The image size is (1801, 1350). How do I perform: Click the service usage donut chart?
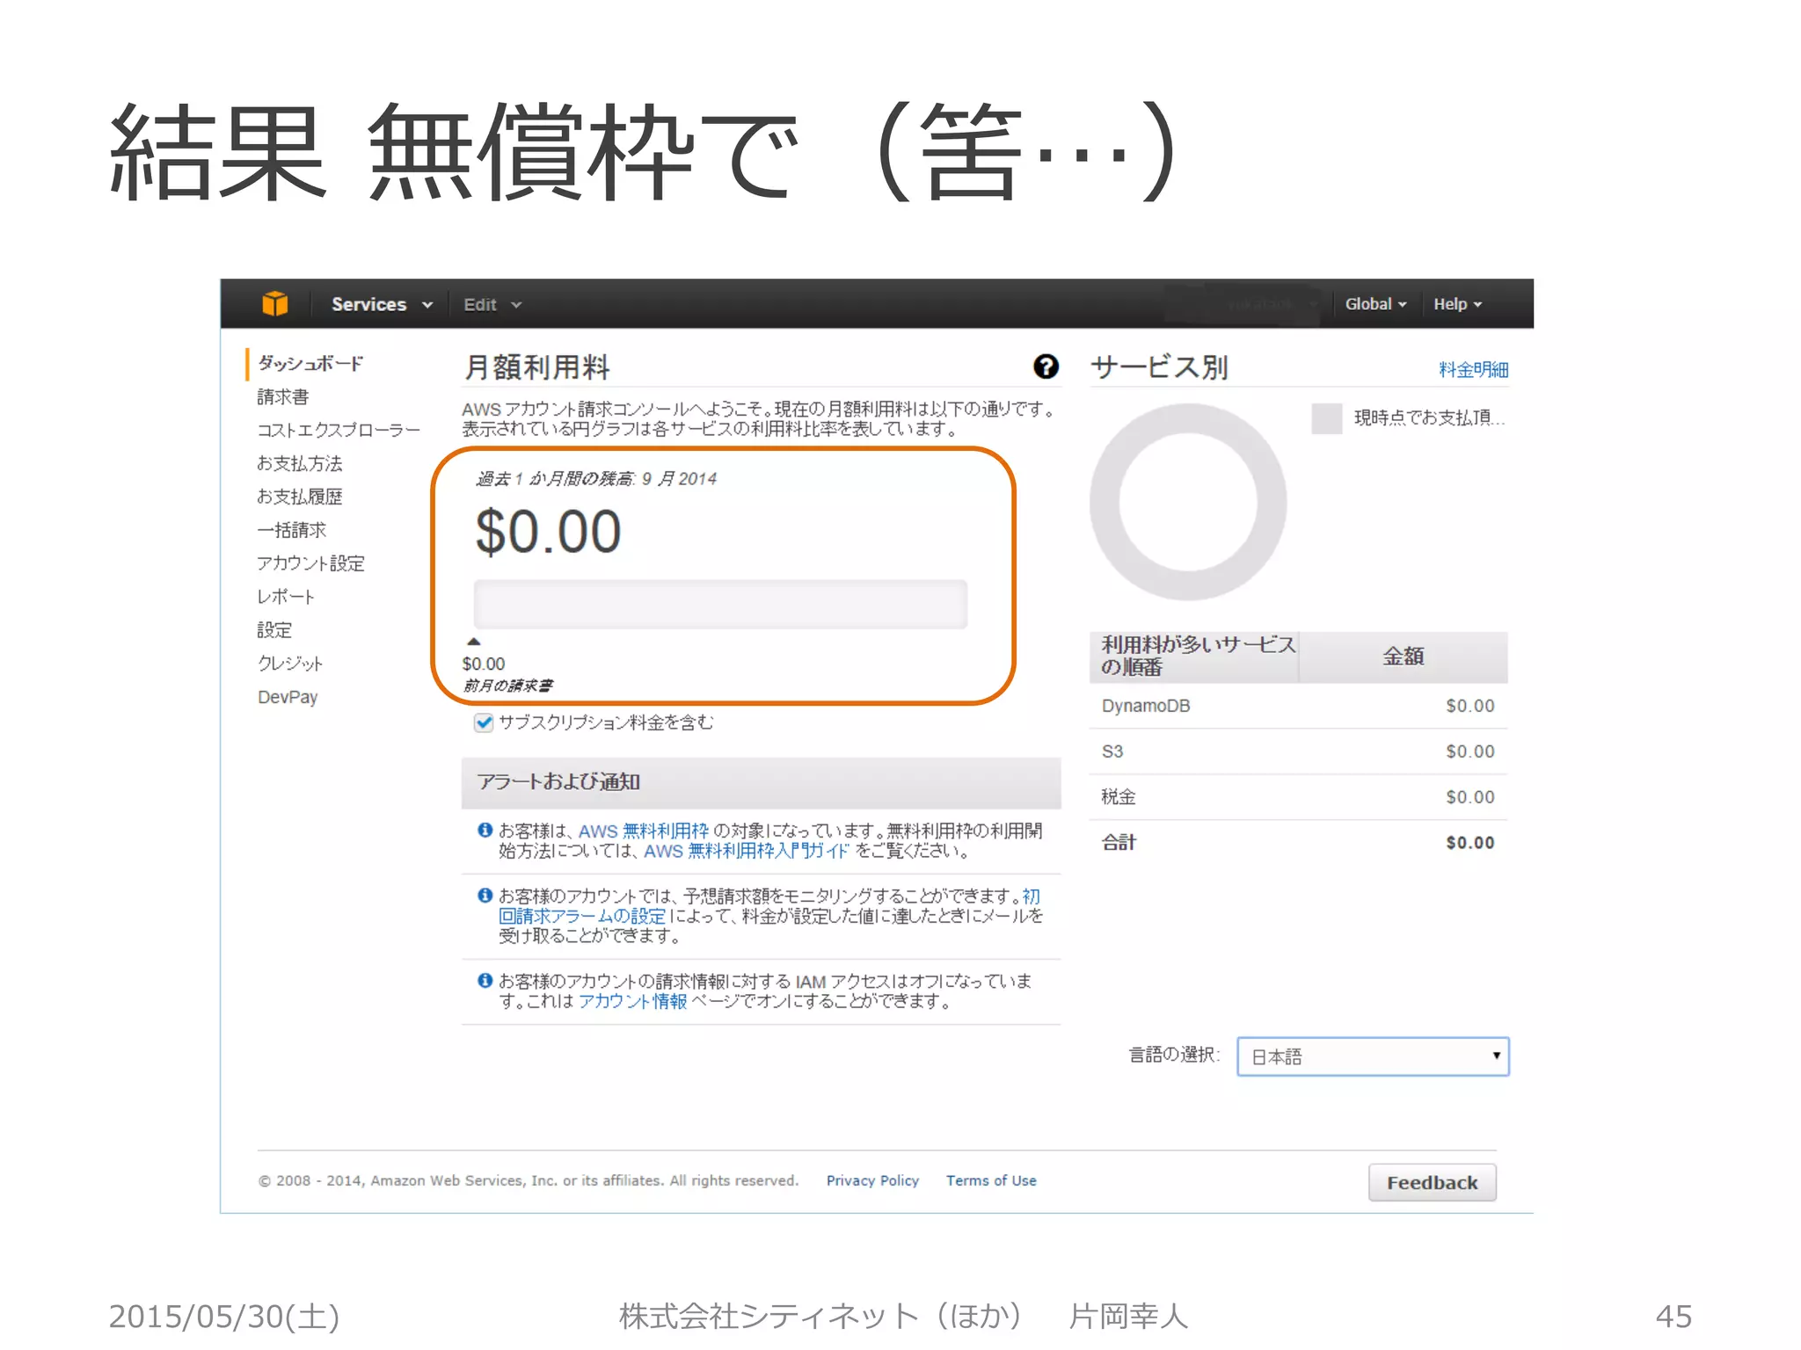click(x=1188, y=502)
